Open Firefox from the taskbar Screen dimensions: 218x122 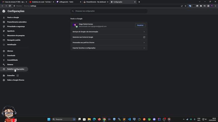[99, 119]
